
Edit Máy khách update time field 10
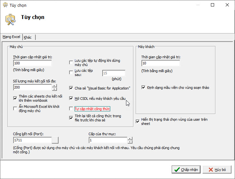tap(161, 63)
